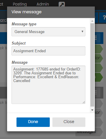The height and width of the screenshot is (139, 106).
Task: Click the dialog scrollbar's down arrow
Action: 92,110
